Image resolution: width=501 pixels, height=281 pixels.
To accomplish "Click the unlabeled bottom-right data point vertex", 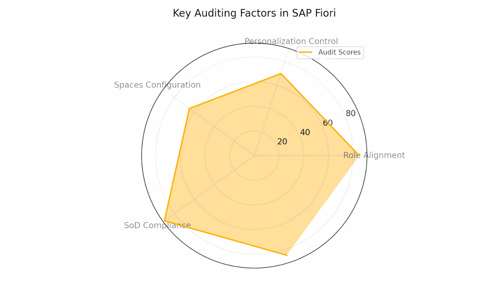I will coord(287,255).
